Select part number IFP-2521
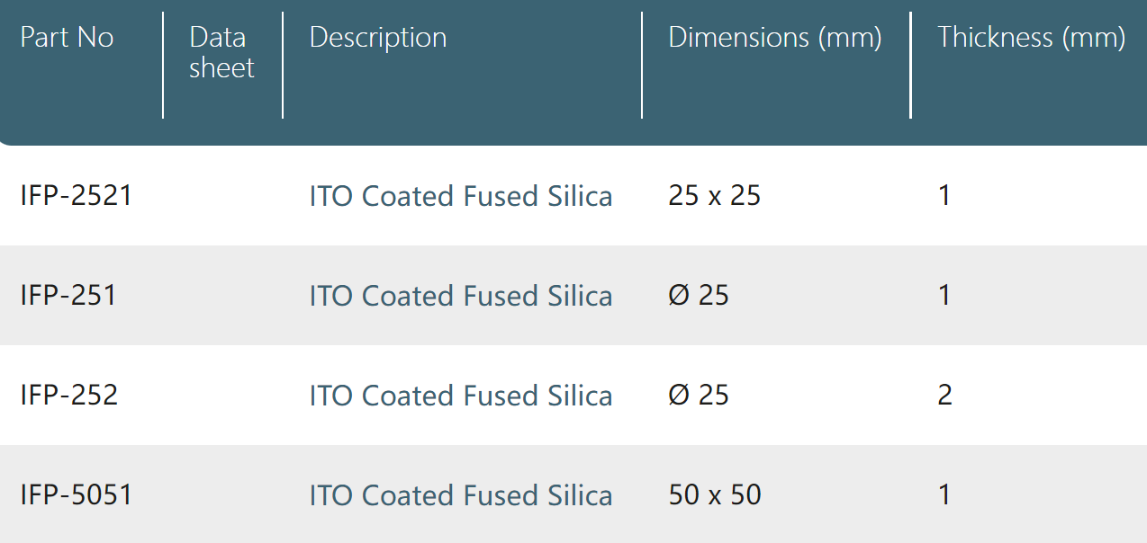The height and width of the screenshot is (543, 1147). [x=76, y=196]
